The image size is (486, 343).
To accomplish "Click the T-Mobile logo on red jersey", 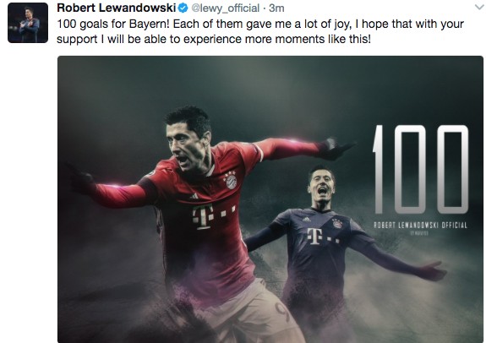I will tap(213, 215).
